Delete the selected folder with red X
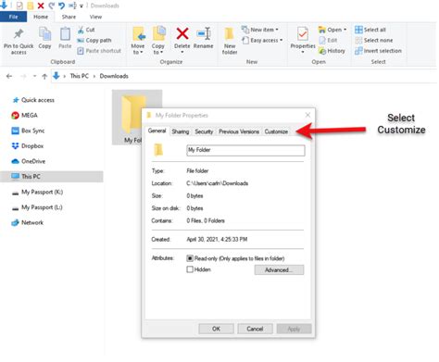Viewport: 439px width, 362px height. [182, 39]
